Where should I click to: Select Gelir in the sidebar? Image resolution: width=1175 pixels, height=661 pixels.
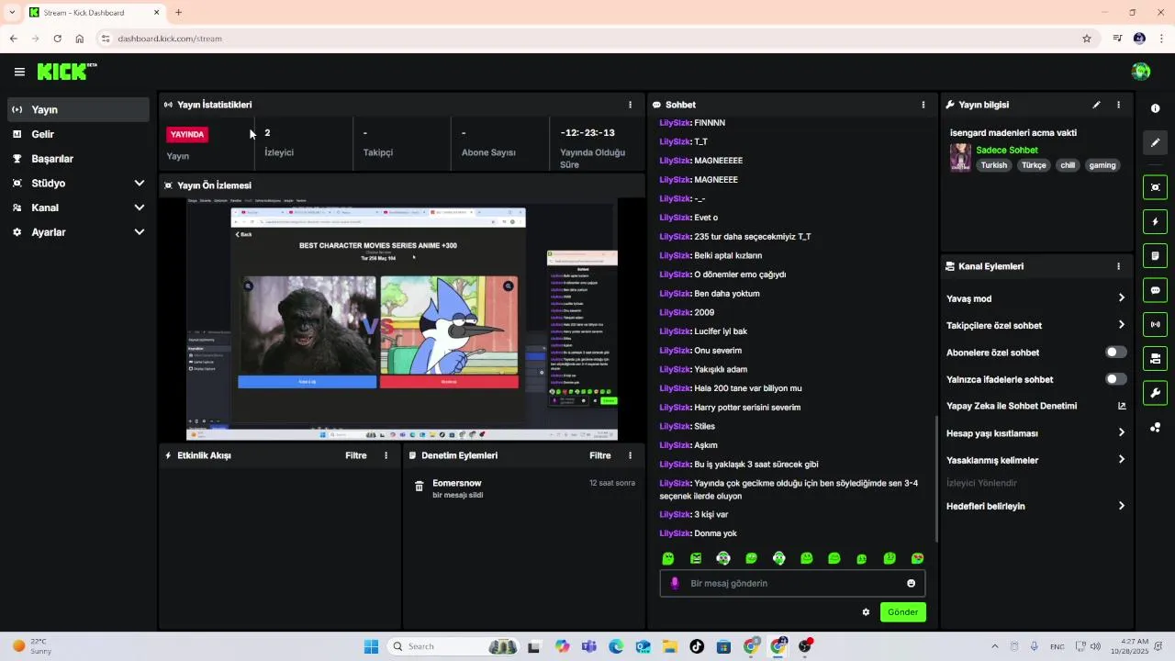pyautogui.click(x=78, y=134)
